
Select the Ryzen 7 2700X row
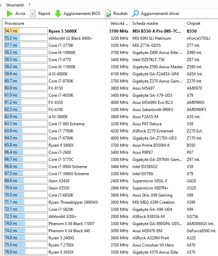point(111,245)
